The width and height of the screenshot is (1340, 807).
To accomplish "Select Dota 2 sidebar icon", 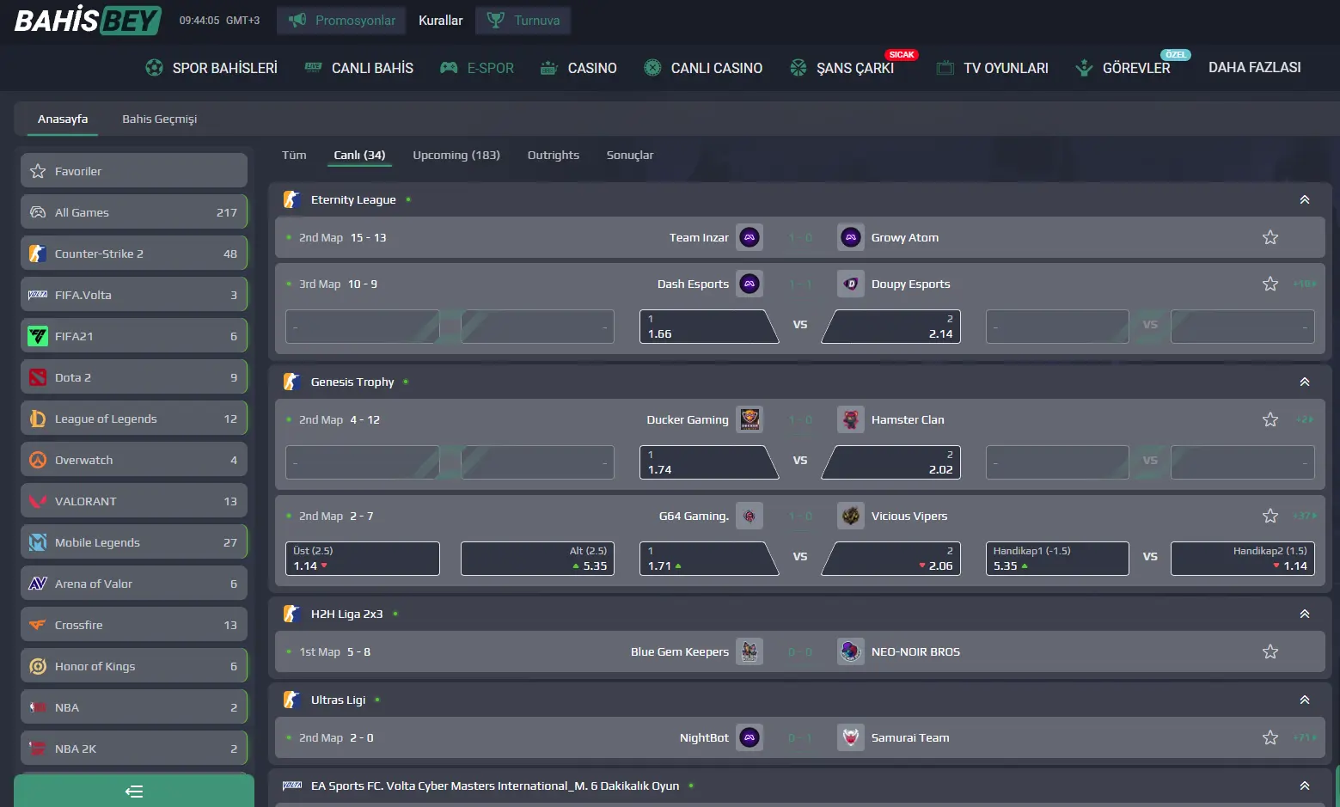I will 38,377.
